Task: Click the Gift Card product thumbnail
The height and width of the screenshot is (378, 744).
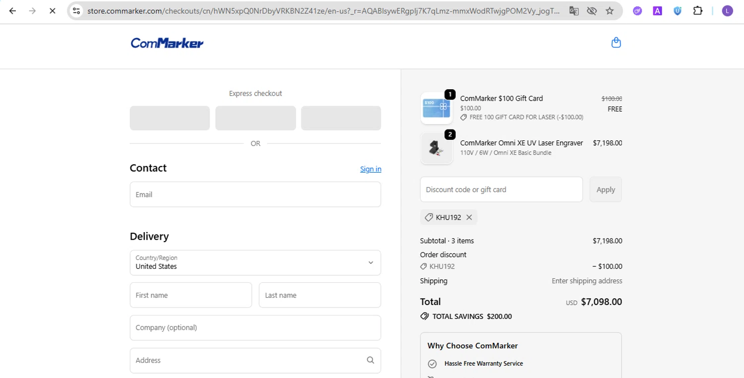Action: coord(436,108)
